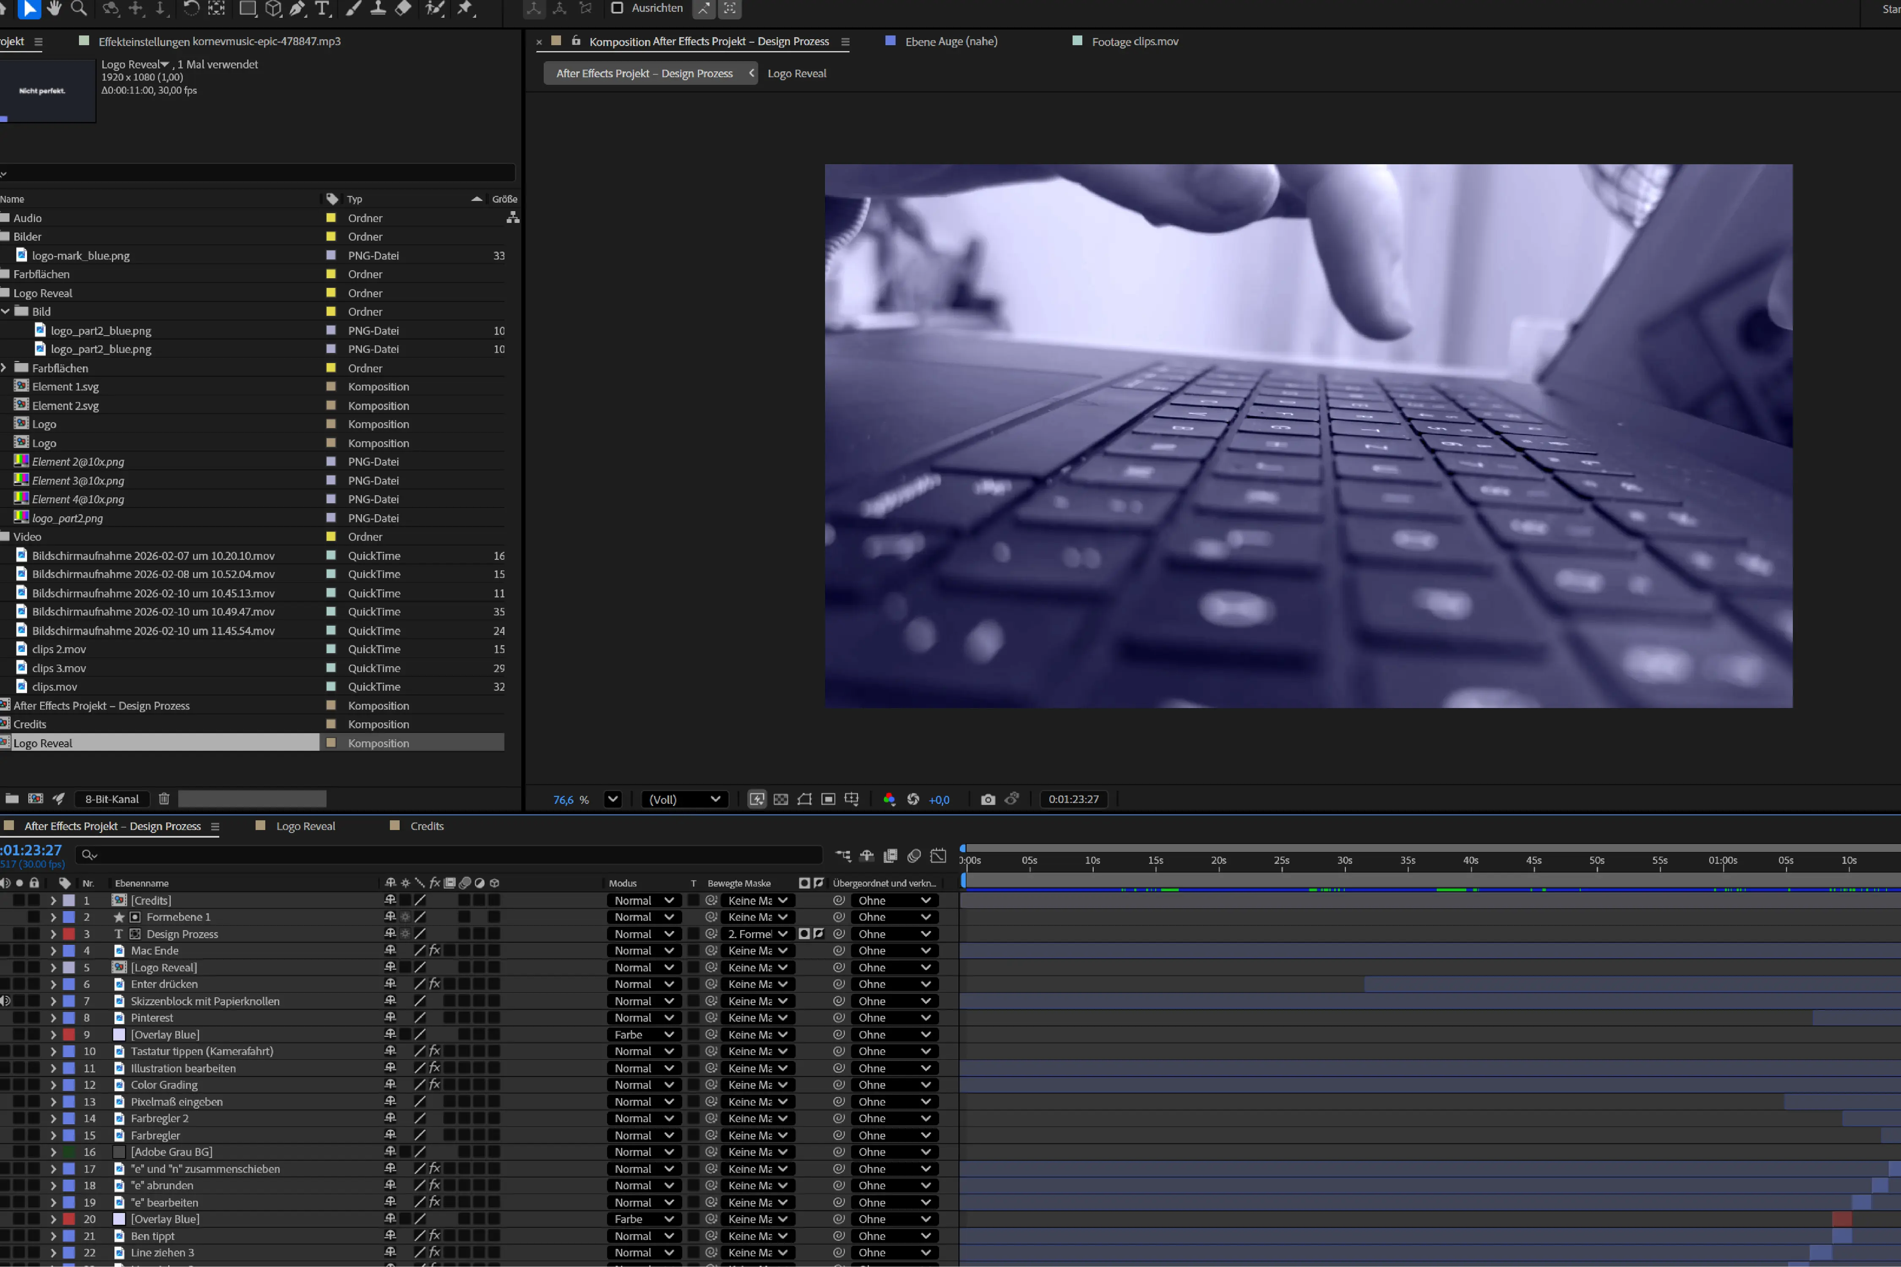Select the Rectangle shape tool
Screen dimensions: 1901x1267
[248, 9]
